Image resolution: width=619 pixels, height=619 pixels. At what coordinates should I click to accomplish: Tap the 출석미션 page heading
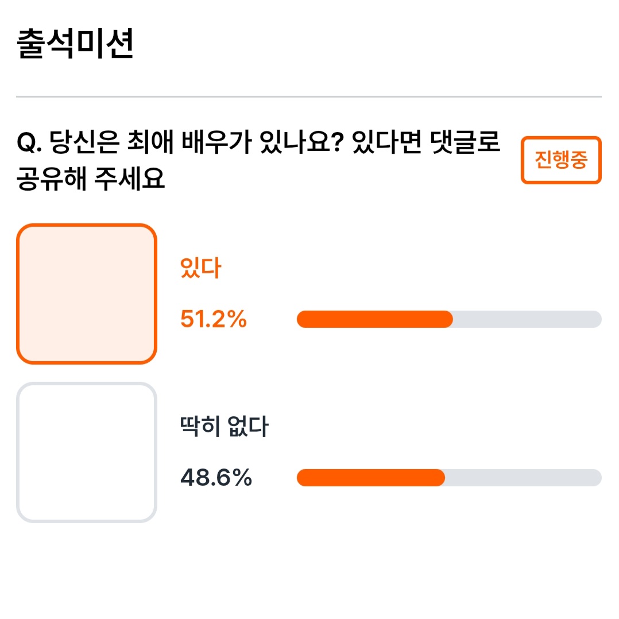point(75,44)
